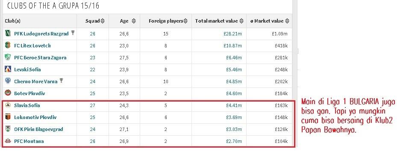
Task: Open the PFC Montana club link
Action: point(29,141)
